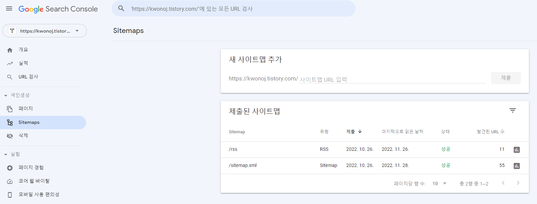Toggle sort direction arrow beside 제출
Viewport: 537px width, 204px height.
[x=360, y=132]
